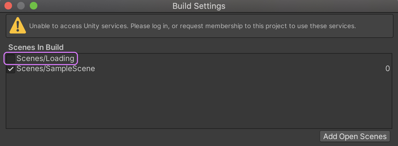Click the Add Open Scenes button

click(x=355, y=137)
